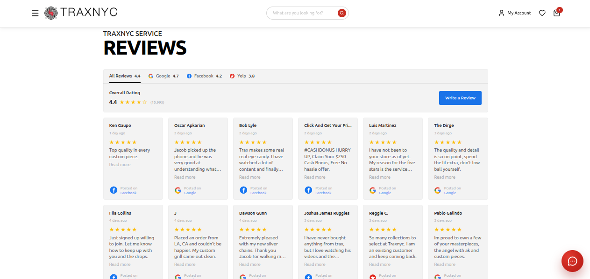Open the shopping cart icon
The image size is (590, 279).
click(556, 13)
